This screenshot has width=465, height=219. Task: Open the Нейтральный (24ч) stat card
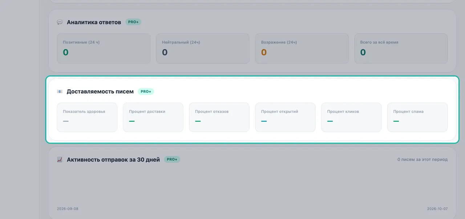203,49
